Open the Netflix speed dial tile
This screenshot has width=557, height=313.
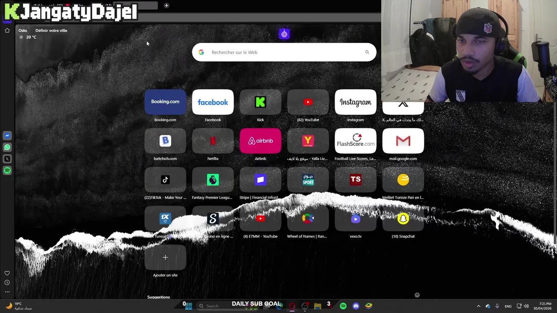click(x=213, y=141)
